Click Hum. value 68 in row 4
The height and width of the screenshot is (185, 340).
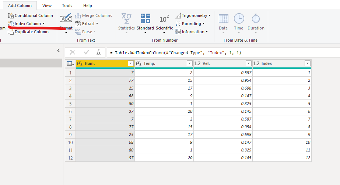coord(105,96)
